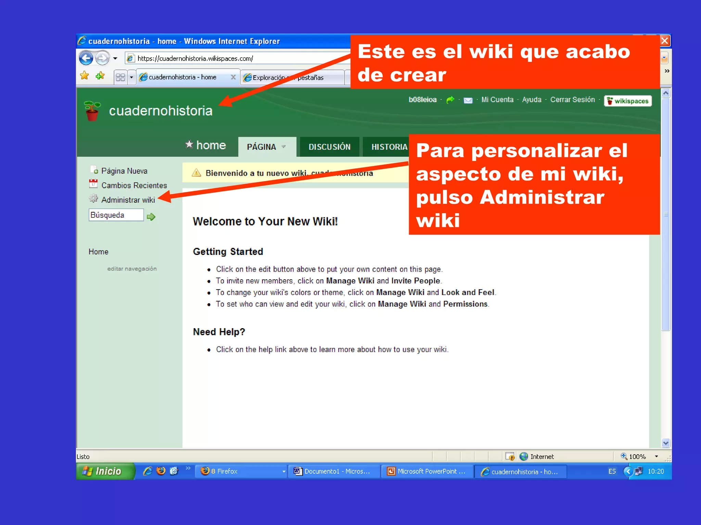Switch to Microsoft PowerPoint taskbar button
The image size is (701, 525).
pyautogui.click(x=428, y=471)
